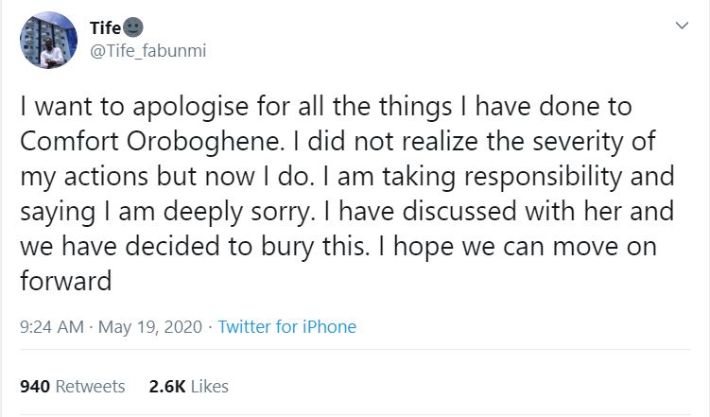
Task: View the 2.6K Likes list
Action: point(189,386)
